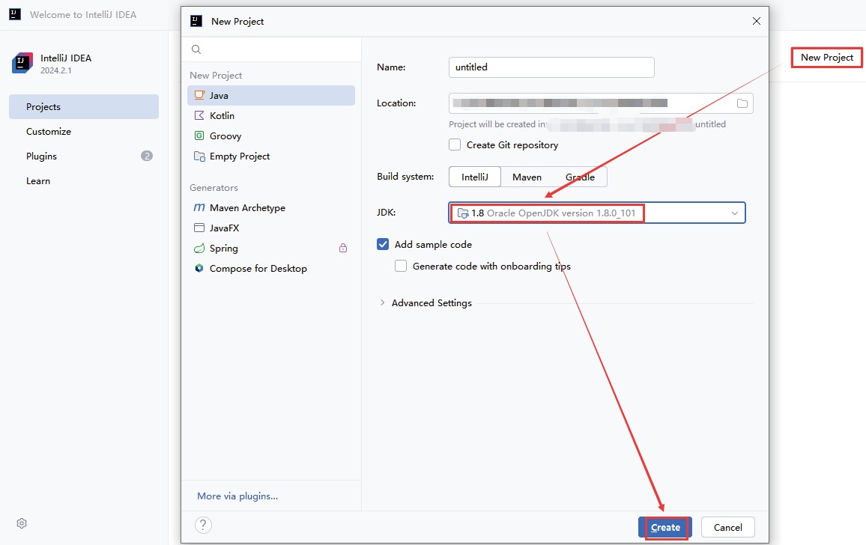The width and height of the screenshot is (866, 545).
Task: Click the Spring leaf icon
Action: pos(199,249)
